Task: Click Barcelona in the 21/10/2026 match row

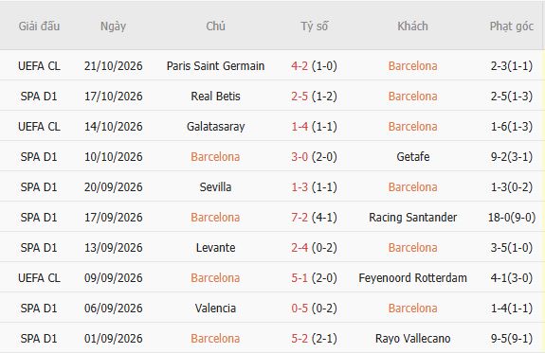Action: click(x=412, y=66)
